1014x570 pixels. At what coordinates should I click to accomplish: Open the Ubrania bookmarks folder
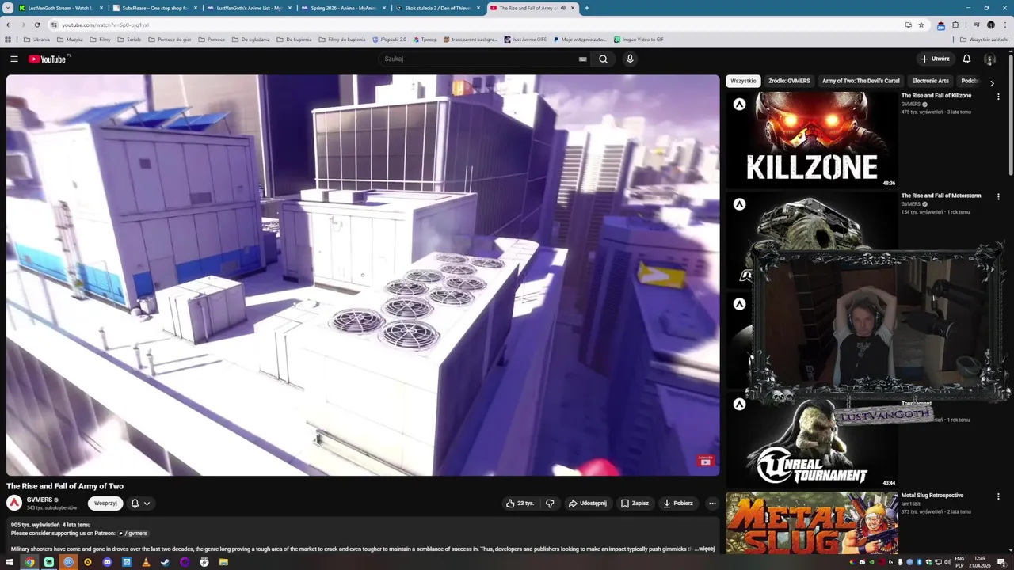36,40
